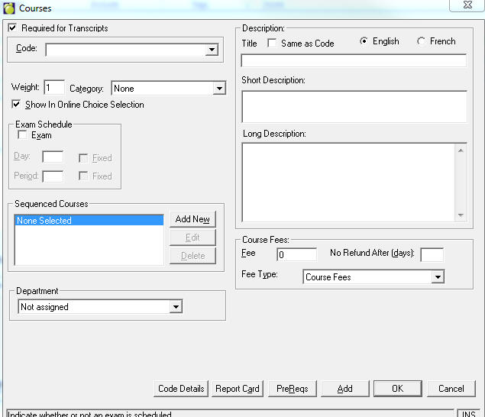The image size is (485, 417).
Task: Click the Title text field
Action: [354, 61]
